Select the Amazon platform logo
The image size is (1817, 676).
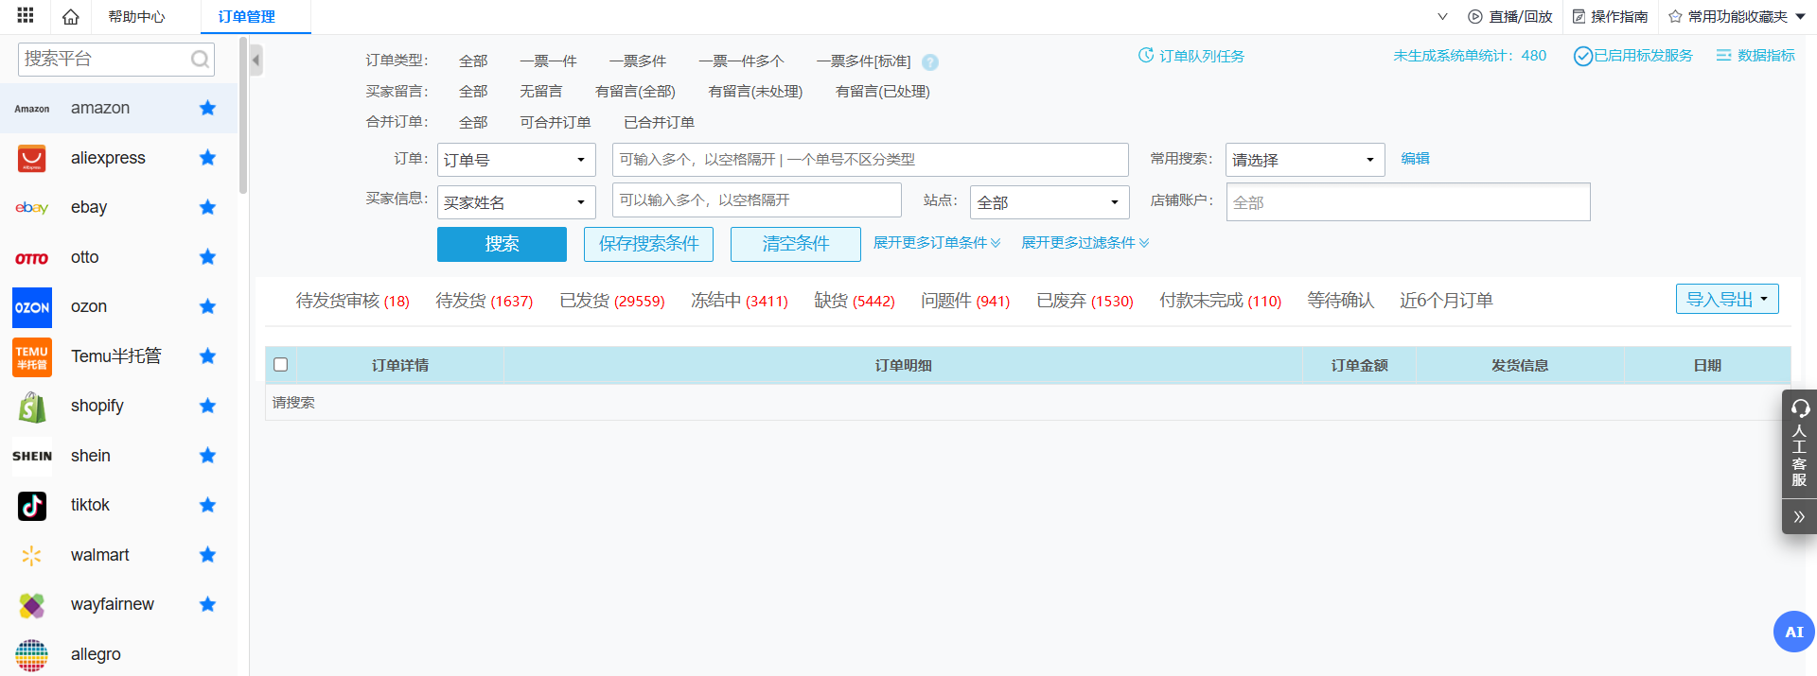(x=32, y=109)
